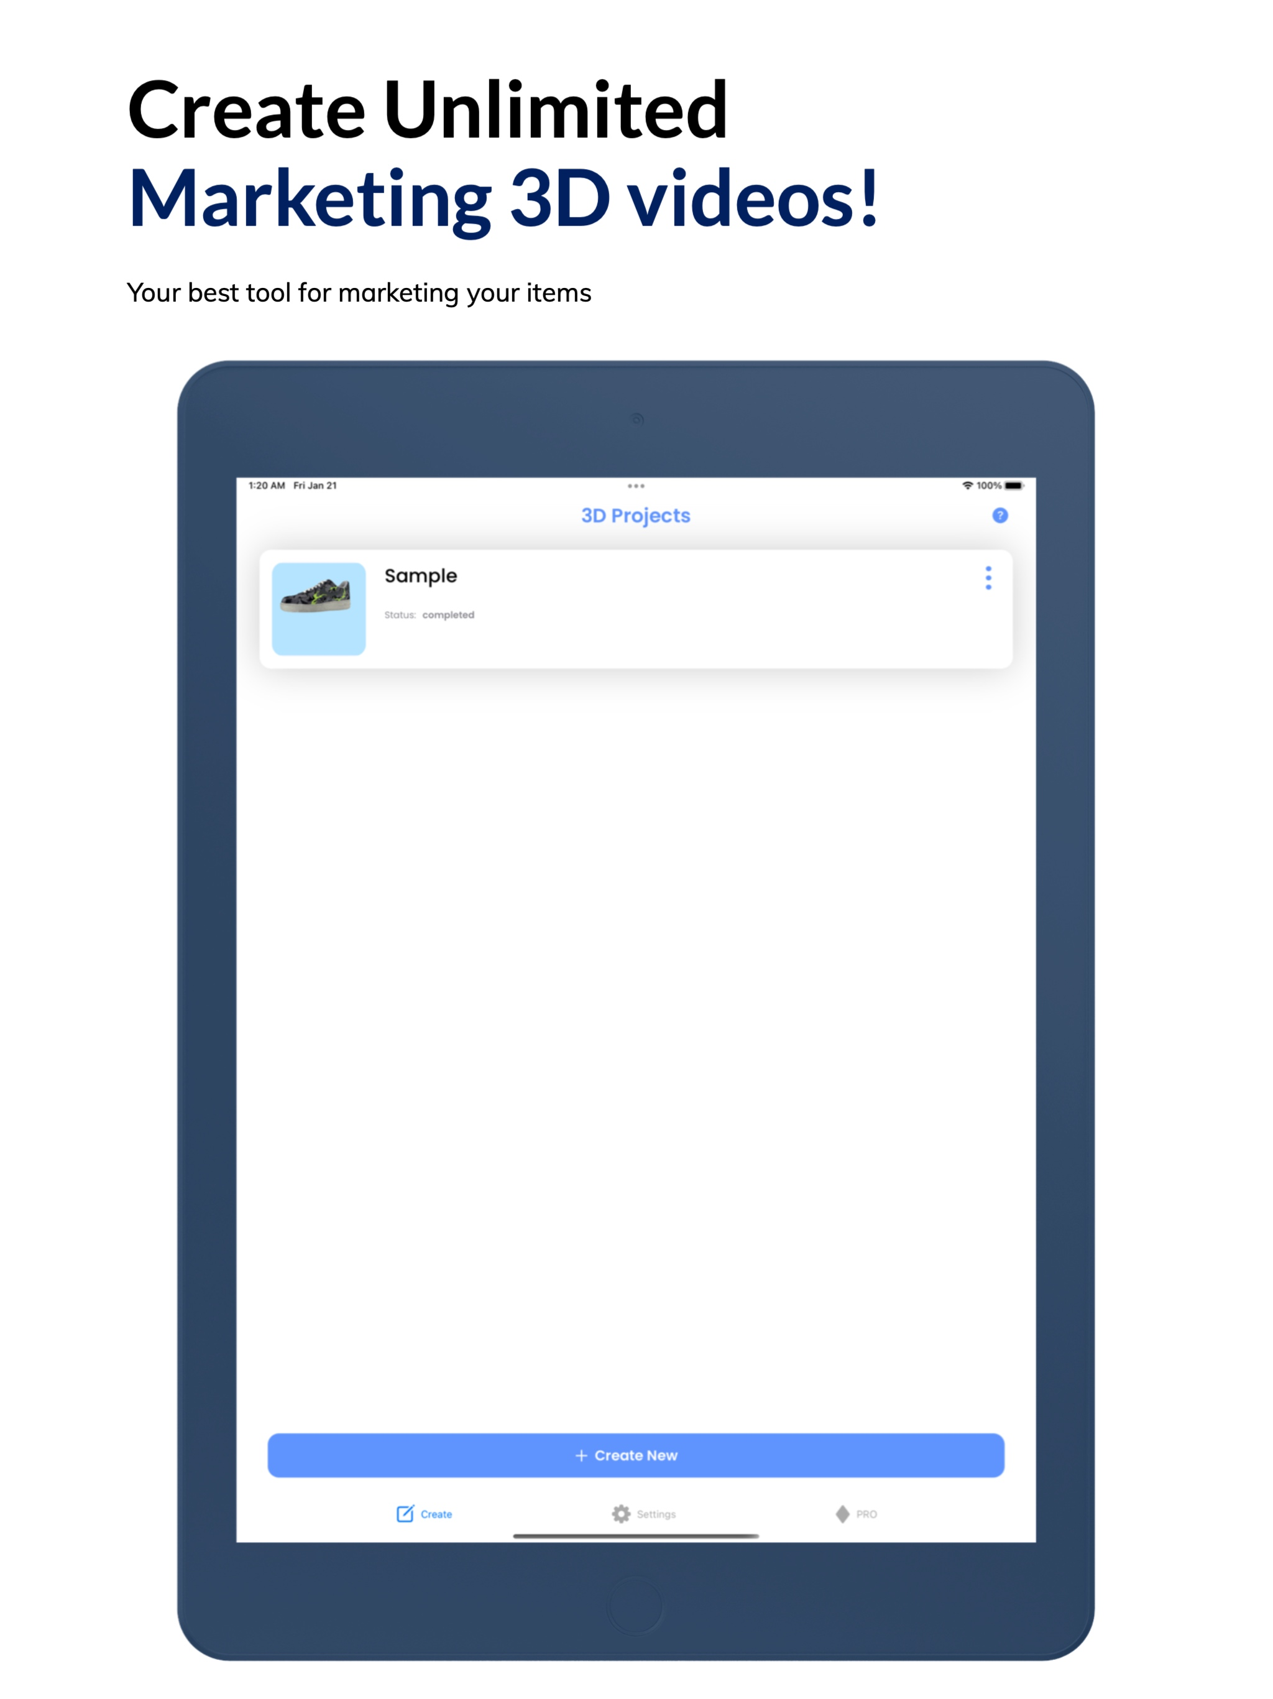Click the PRO diamond icon
Screen dimensions: 1273x1699
(841, 1513)
